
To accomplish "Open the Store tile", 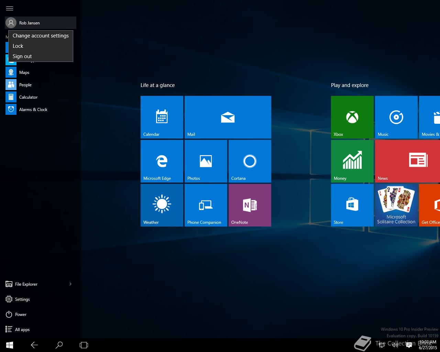I will (x=352, y=205).
